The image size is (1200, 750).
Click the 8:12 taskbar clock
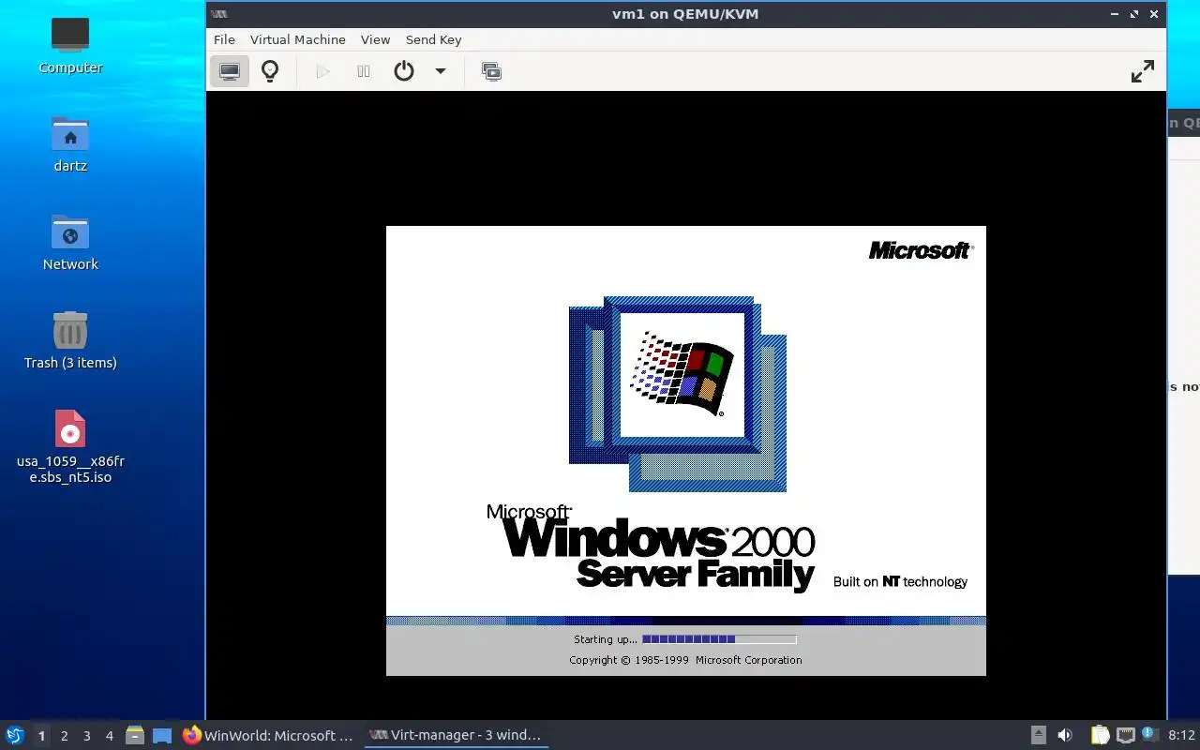1182,736
